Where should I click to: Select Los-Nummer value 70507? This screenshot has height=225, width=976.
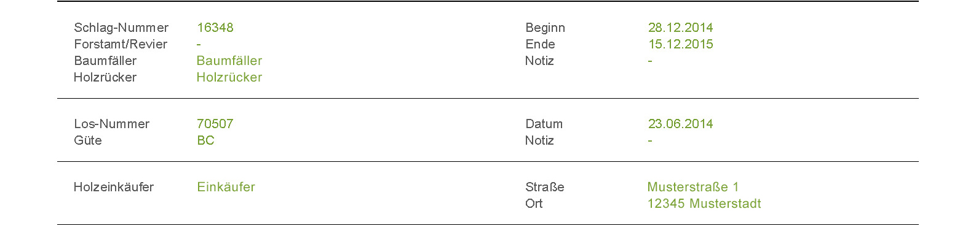click(215, 124)
